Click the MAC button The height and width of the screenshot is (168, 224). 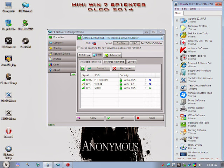click(x=134, y=43)
